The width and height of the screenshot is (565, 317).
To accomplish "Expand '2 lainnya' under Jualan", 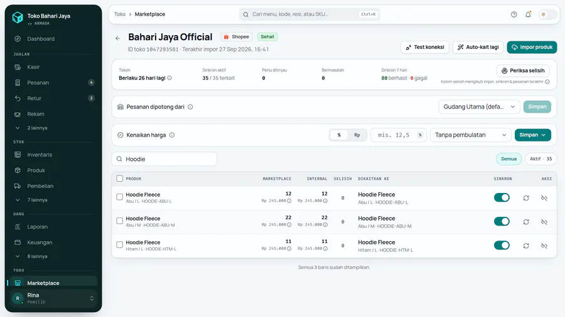I will click(53, 128).
